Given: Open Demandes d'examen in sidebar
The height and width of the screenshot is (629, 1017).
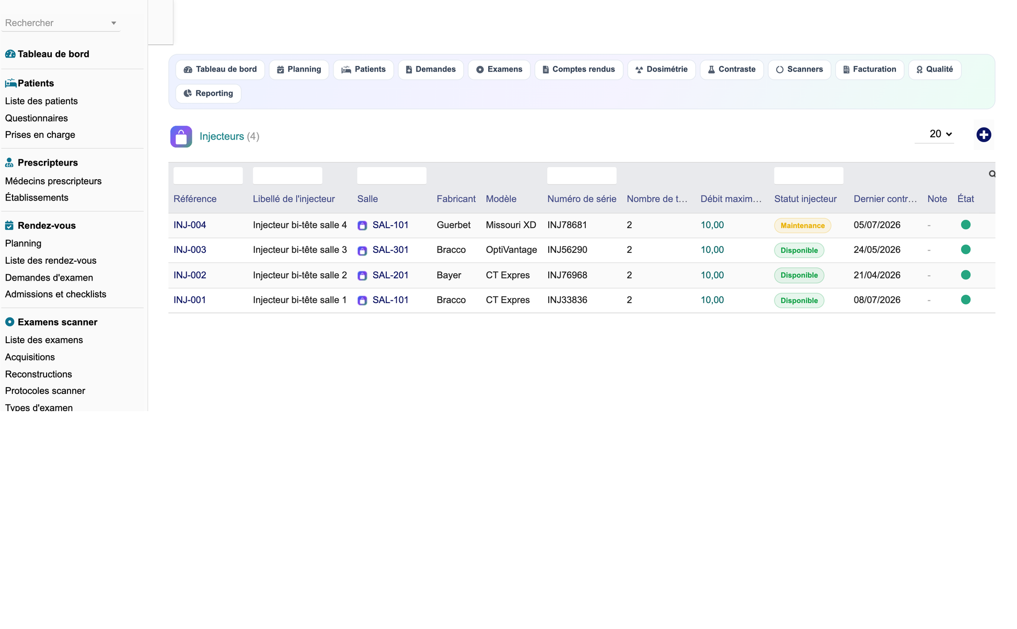Looking at the screenshot, I should (49, 278).
